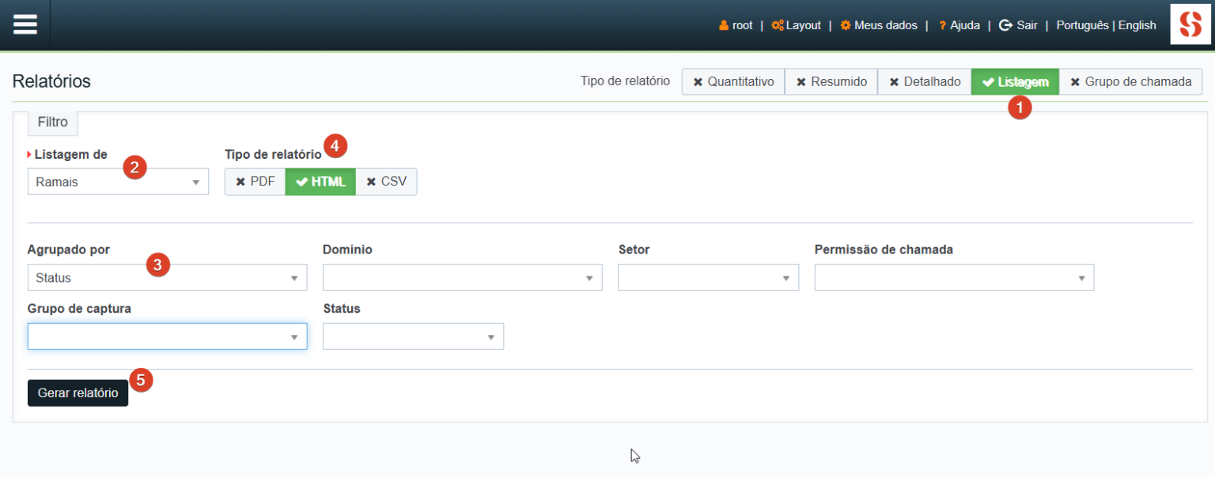Switch to the Filtro tab
The width and height of the screenshot is (1215, 477).
coord(52,122)
